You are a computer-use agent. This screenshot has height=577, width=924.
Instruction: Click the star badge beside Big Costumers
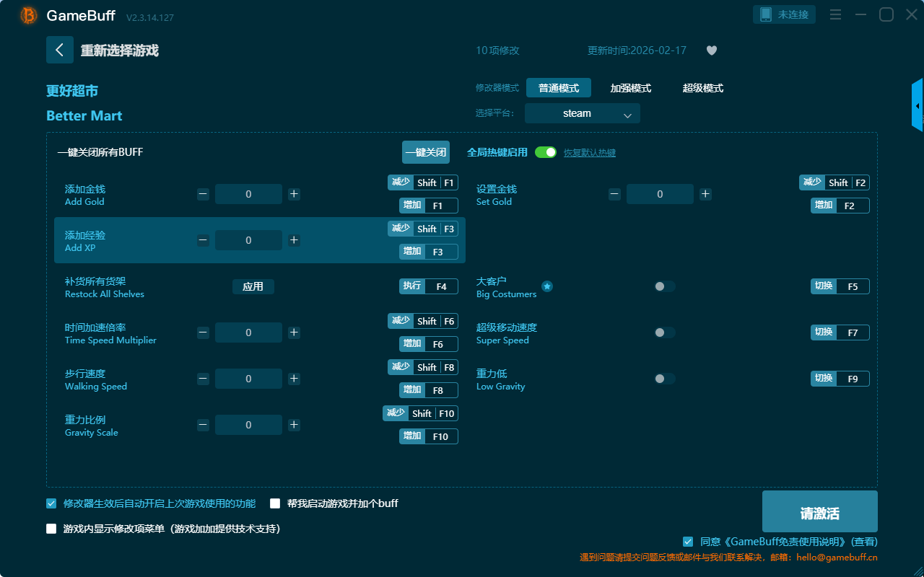pos(547,286)
